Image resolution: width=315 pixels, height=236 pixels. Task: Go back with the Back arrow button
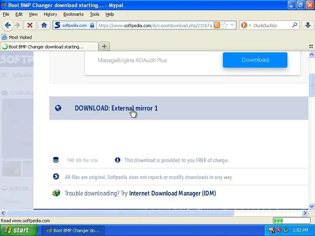tap(7, 25)
